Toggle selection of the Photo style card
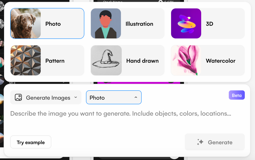This screenshot has width=255, height=160. point(47,23)
